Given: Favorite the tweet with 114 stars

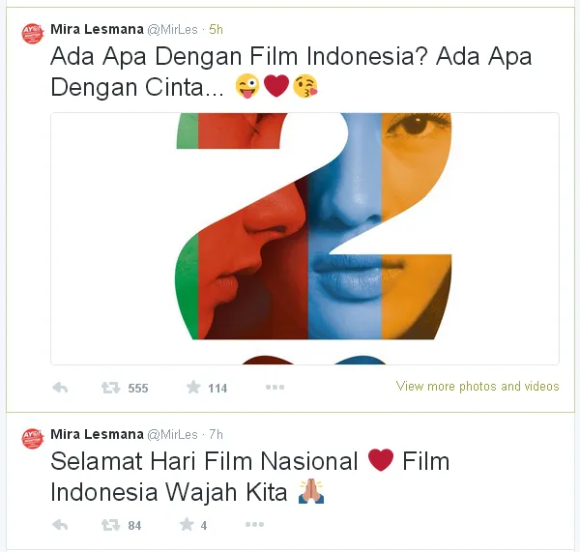Looking at the screenshot, I should click(x=193, y=388).
